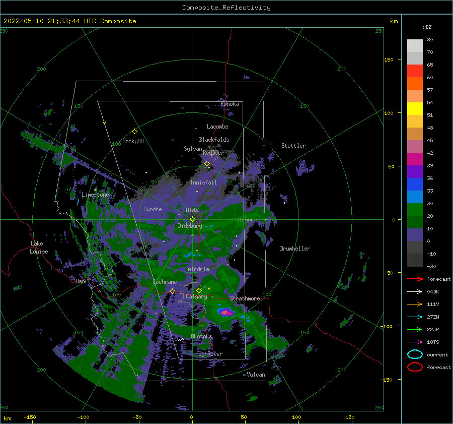Click the HighRiver city label

tap(209, 354)
